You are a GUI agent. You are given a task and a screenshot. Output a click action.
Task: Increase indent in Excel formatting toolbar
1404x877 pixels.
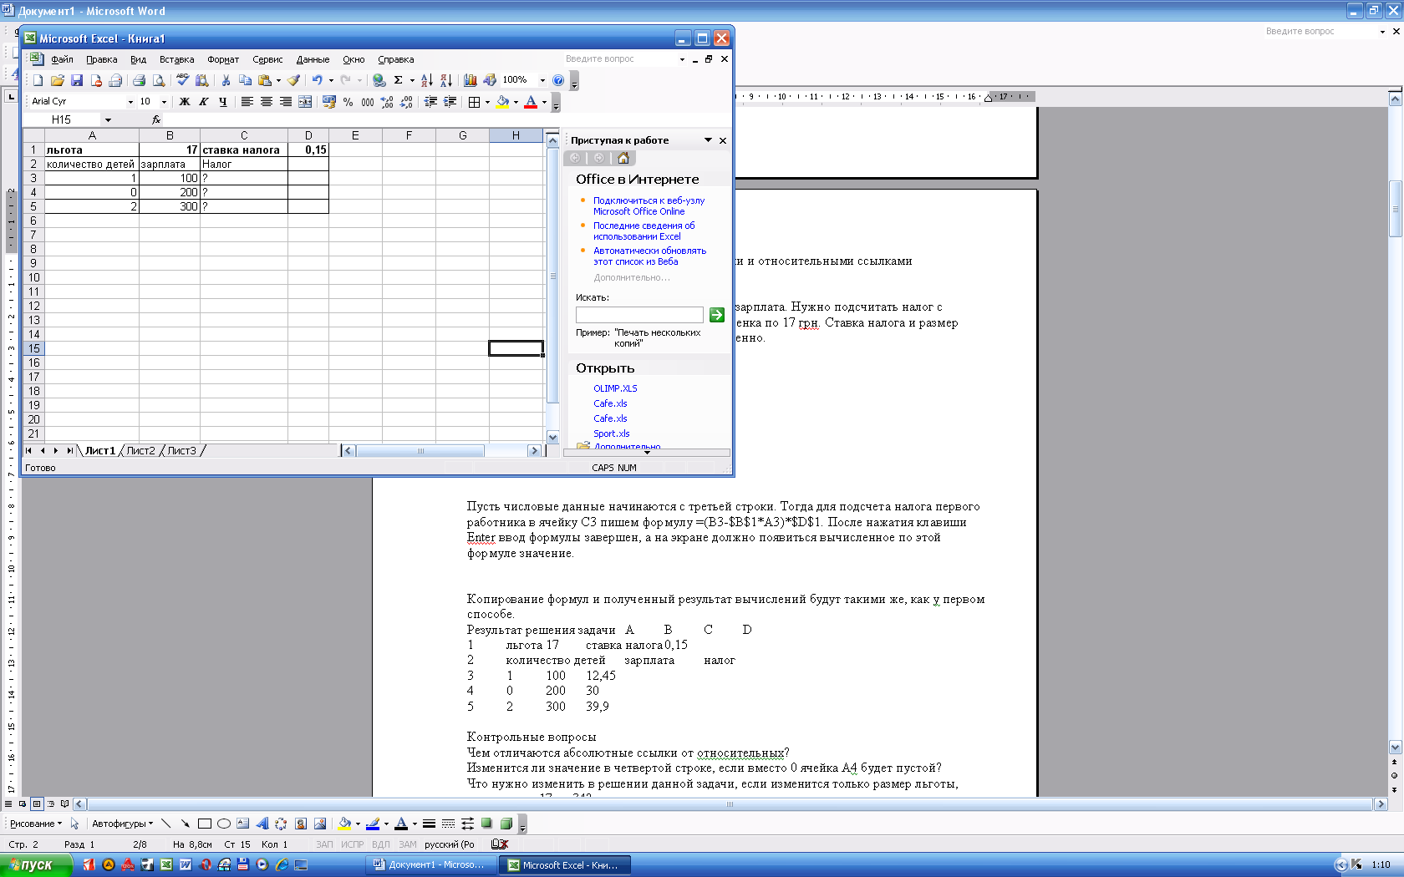click(450, 102)
